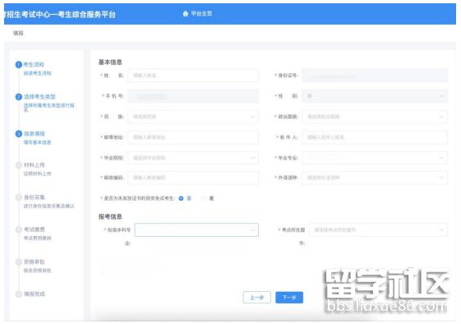Select the 信息填报 step label
The width and height of the screenshot is (461, 324).
(35, 134)
